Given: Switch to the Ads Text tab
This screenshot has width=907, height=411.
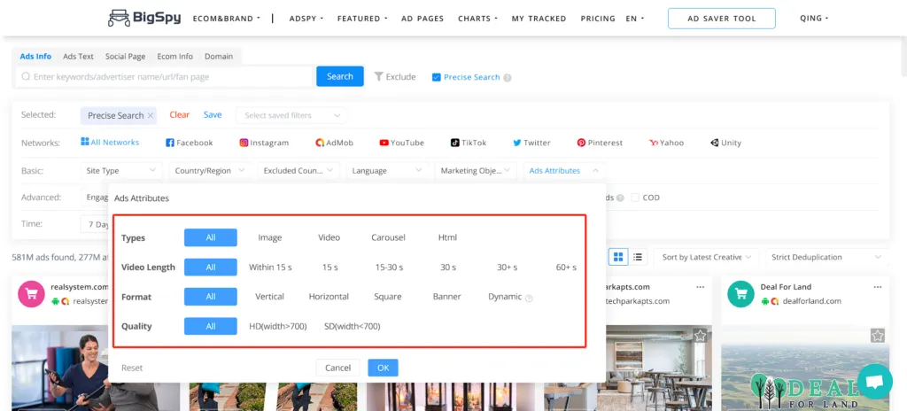Looking at the screenshot, I should pos(78,57).
